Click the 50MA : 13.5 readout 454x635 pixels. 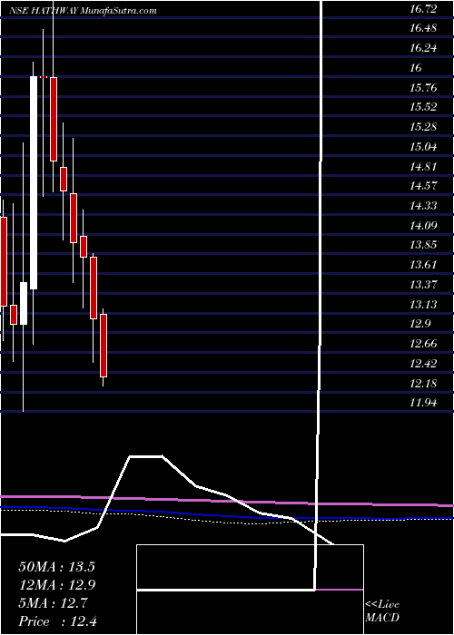[56, 567]
